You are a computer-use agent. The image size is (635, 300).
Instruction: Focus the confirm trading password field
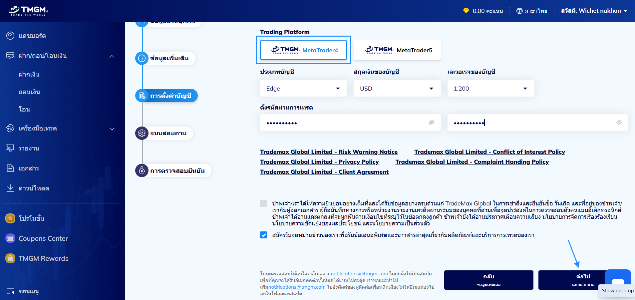[537, 123]
